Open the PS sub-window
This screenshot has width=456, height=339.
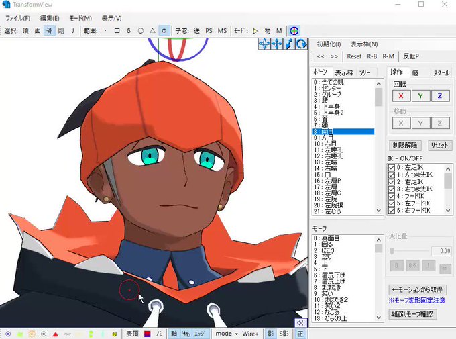[x=209, y=31]
